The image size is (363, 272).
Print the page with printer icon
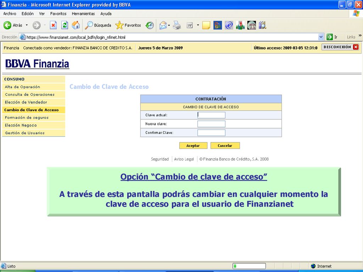pos(177,25)
